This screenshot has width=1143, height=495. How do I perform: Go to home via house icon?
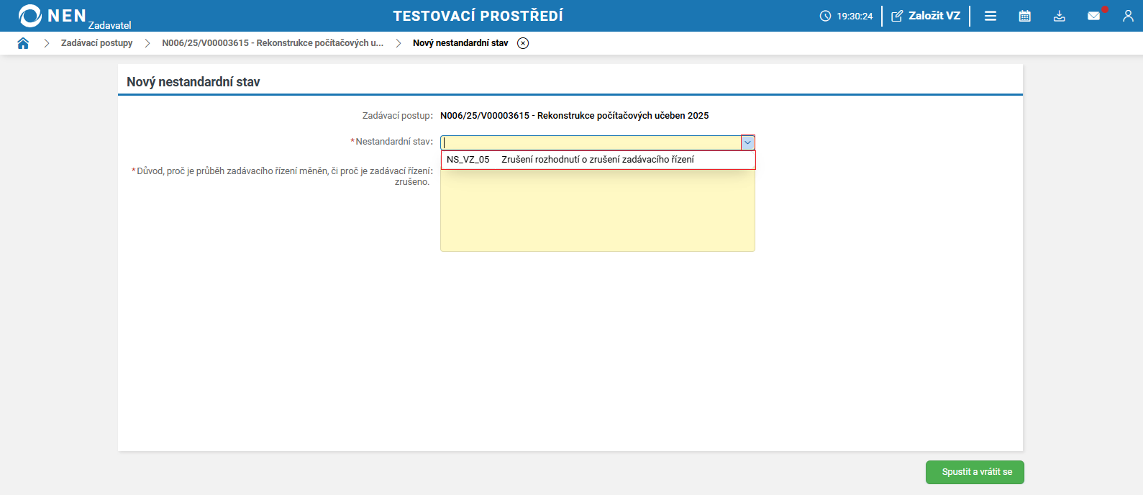point(23,43)
